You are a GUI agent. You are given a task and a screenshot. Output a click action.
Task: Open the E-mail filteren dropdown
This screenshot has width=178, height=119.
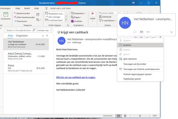tap(107, 21)
